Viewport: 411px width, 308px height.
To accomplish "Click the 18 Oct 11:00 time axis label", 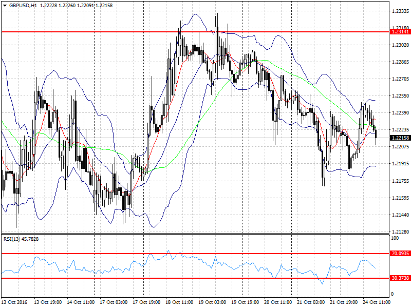I will (x=179, y=302).
